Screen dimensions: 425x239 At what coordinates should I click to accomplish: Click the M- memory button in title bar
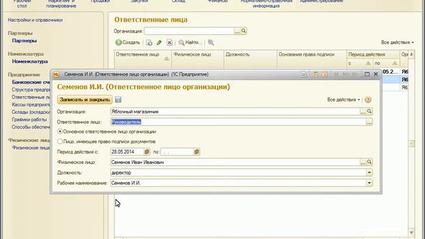[355, 74]
